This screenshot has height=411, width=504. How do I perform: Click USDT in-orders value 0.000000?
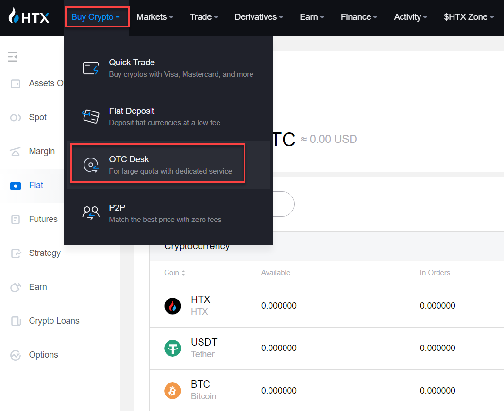click(437, 348)
